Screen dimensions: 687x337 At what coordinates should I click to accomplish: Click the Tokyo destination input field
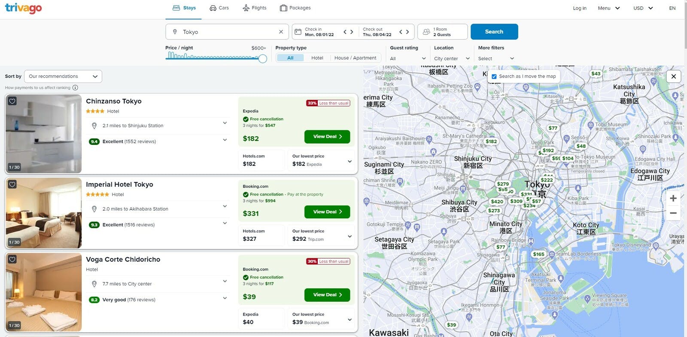[x=228, y=32]
